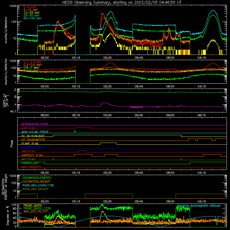Screen dimensions: 230x230
Task: Click the 05:00 tick under the keV plot
Action: [45, 58]
